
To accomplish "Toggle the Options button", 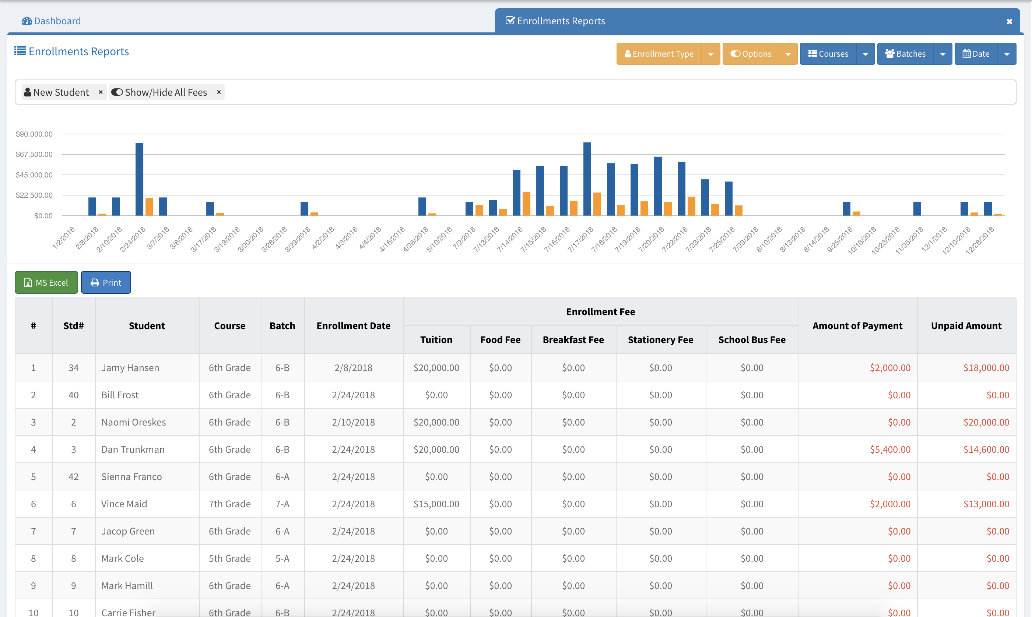I will pos(750,54).
